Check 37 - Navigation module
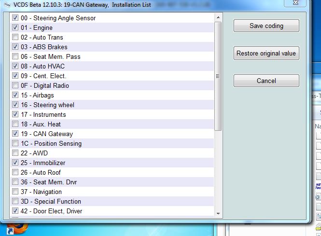The height and width of the screenshot is (236, 321). (15, 192)
